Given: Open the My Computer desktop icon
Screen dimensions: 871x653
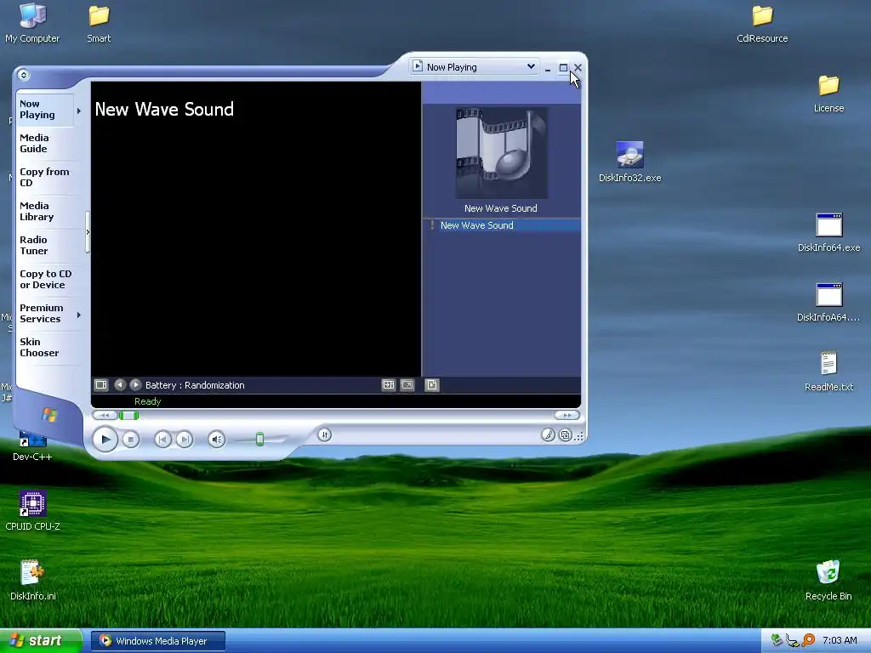Looking at the screenshot, I should (x=32, y=22).
